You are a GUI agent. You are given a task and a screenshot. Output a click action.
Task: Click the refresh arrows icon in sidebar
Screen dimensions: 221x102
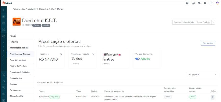[4, 81]
